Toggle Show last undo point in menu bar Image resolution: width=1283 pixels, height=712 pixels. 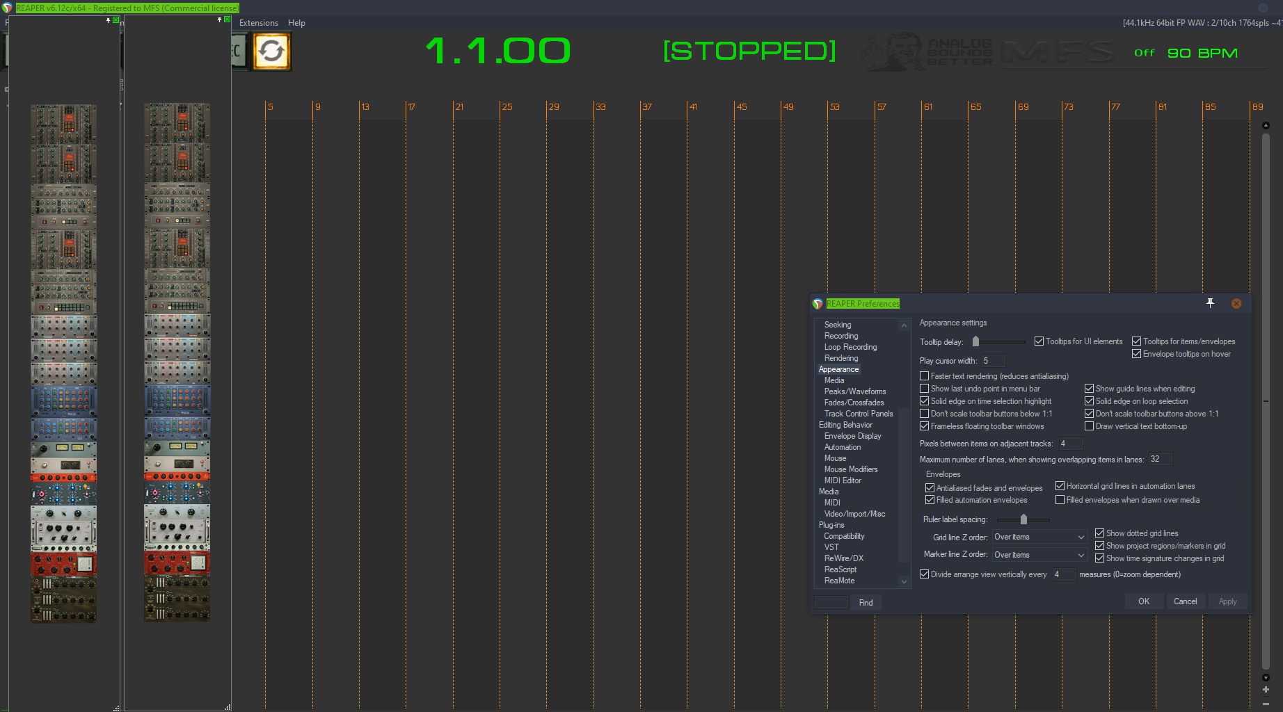point(924,389)
